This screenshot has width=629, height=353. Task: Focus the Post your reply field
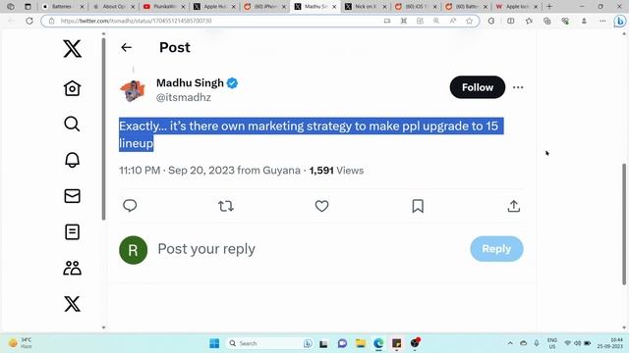[309, 249]
